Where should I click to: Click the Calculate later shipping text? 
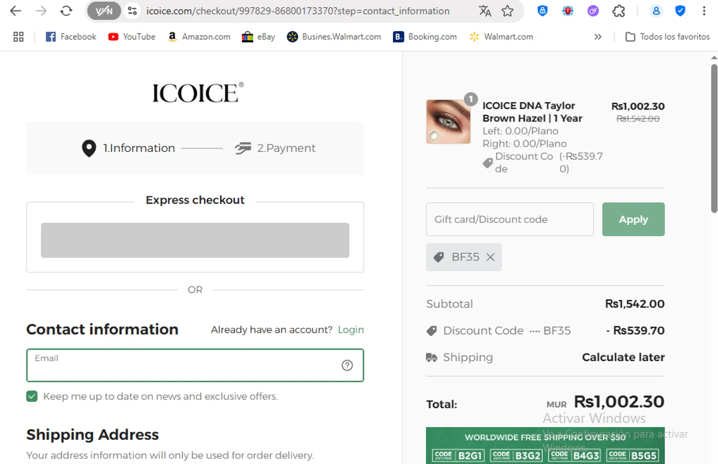tap(623, 357)
